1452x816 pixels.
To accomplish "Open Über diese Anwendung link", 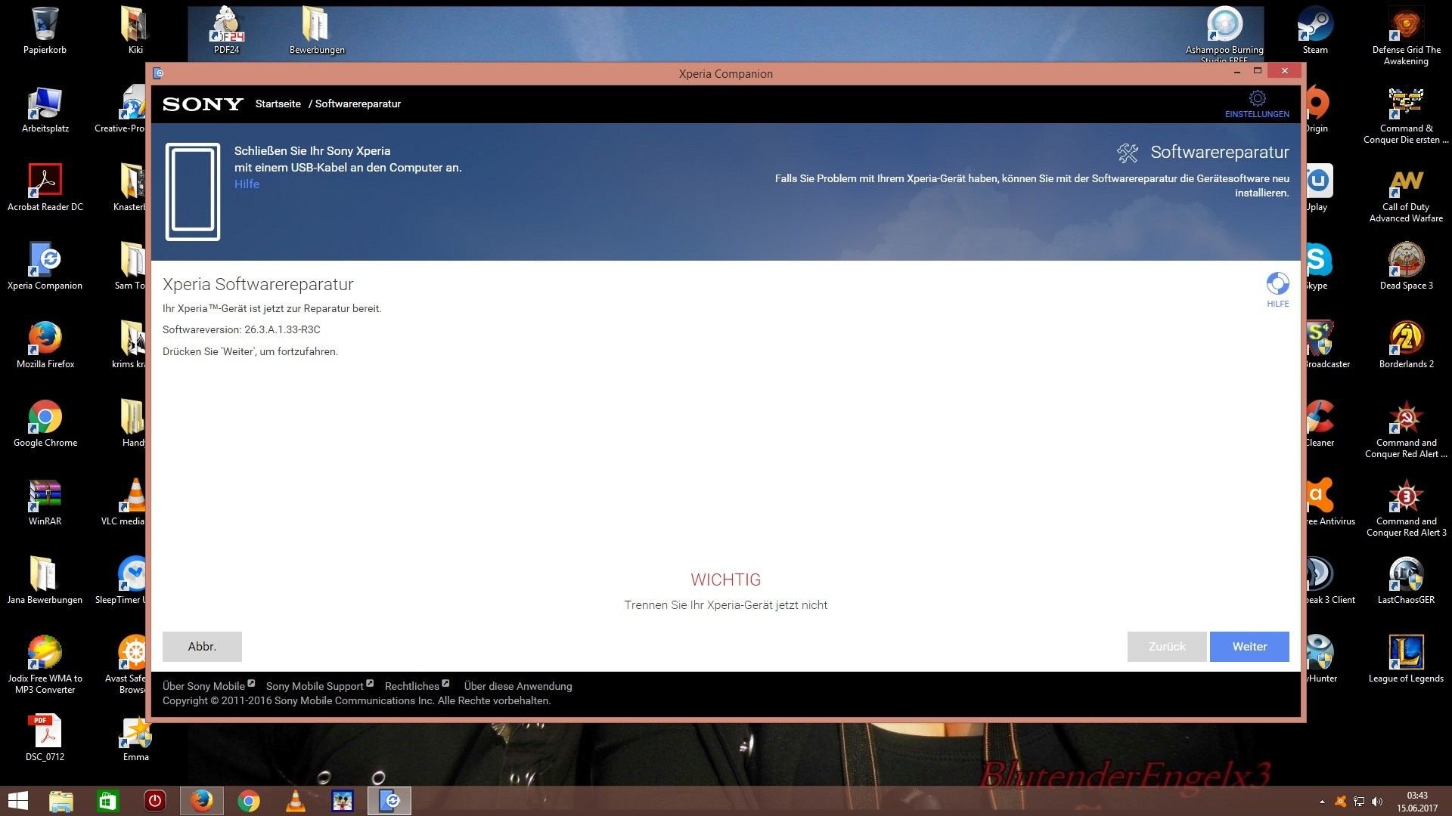I will coord(518,686).
